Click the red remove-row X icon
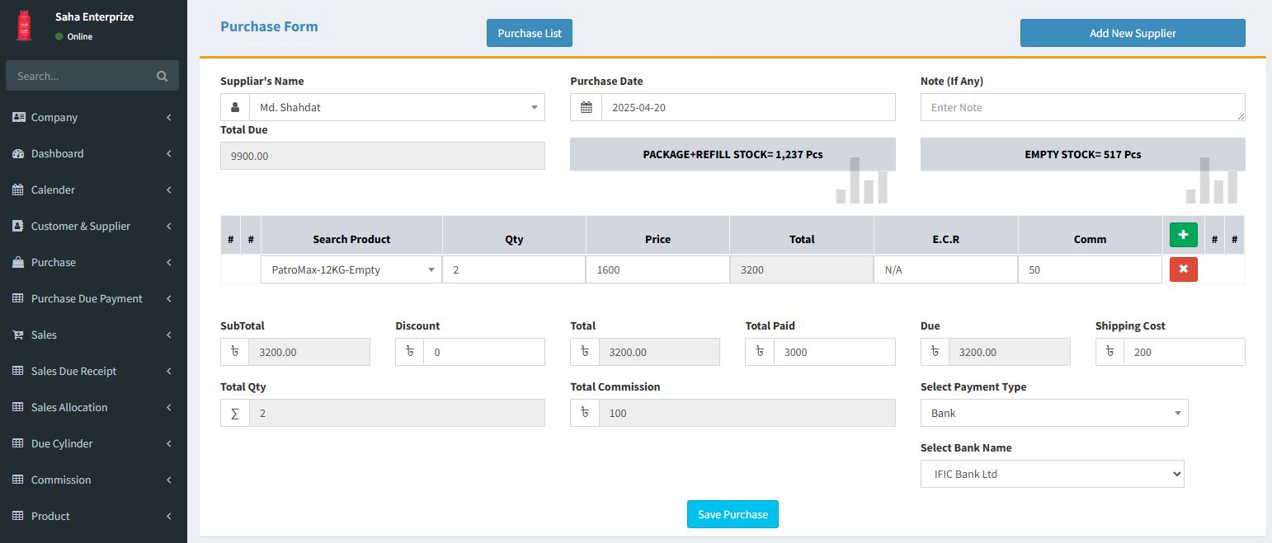Viewport: 1272px width, 543px height. pyautogui.click(x=1183, y=269)
